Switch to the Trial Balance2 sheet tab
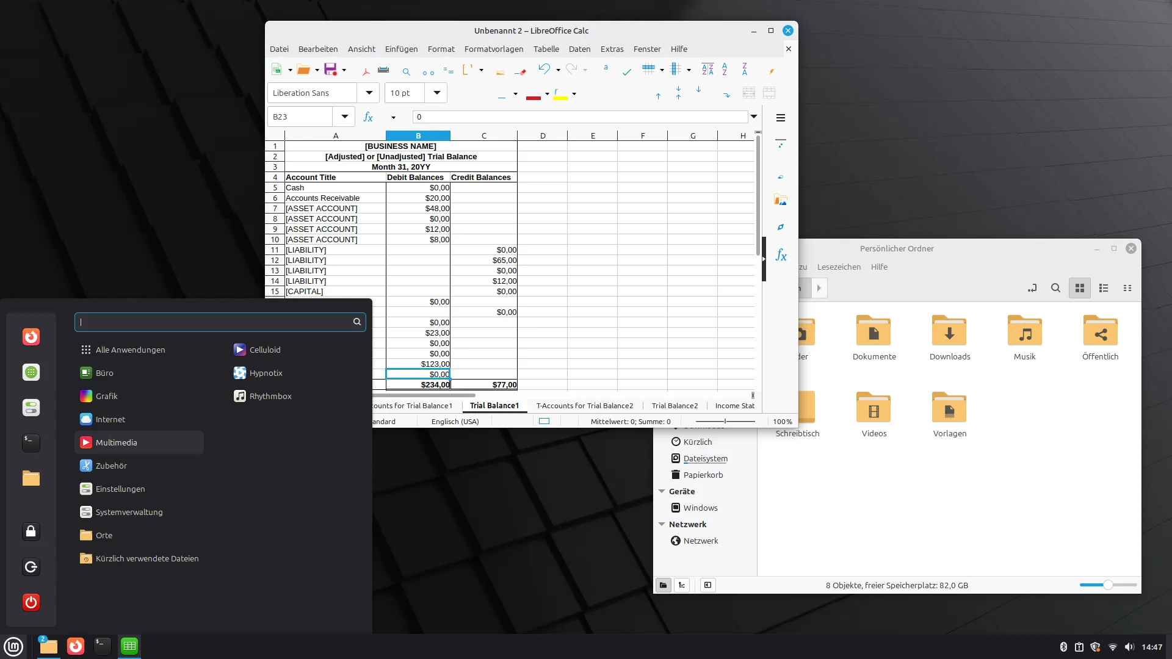Screen dimensions: 1172x659 pyautogui.click(x=675, y=406)
